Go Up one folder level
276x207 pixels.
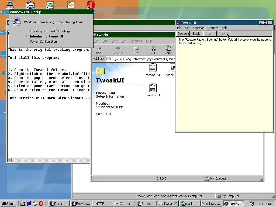pos(136,50)
